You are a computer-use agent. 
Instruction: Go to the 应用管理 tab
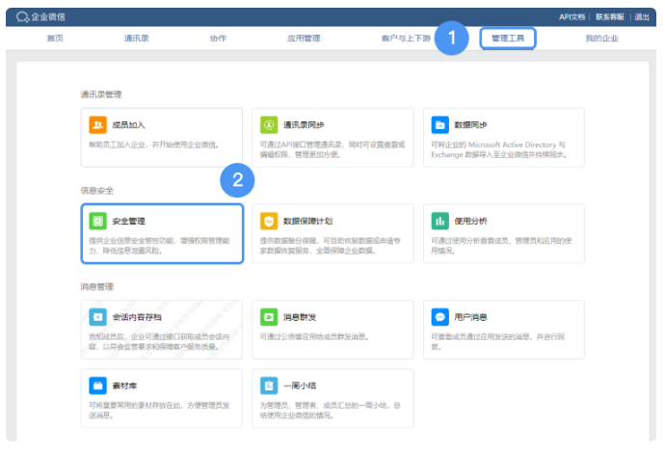(303, 39)
